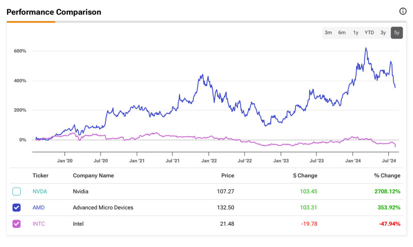The width and height of the screenshot is (413, 247).
Task: Click the Jul '22 axis label
Action: click(x=245, y=161)
